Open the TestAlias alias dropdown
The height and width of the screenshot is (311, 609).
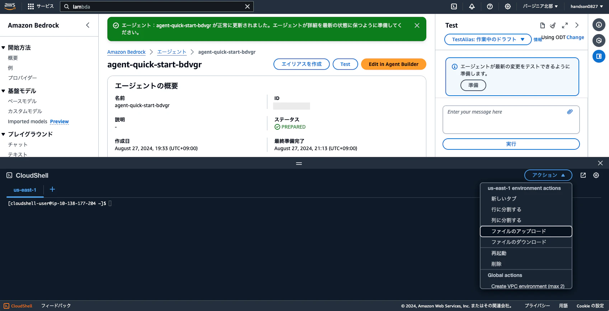488,39
